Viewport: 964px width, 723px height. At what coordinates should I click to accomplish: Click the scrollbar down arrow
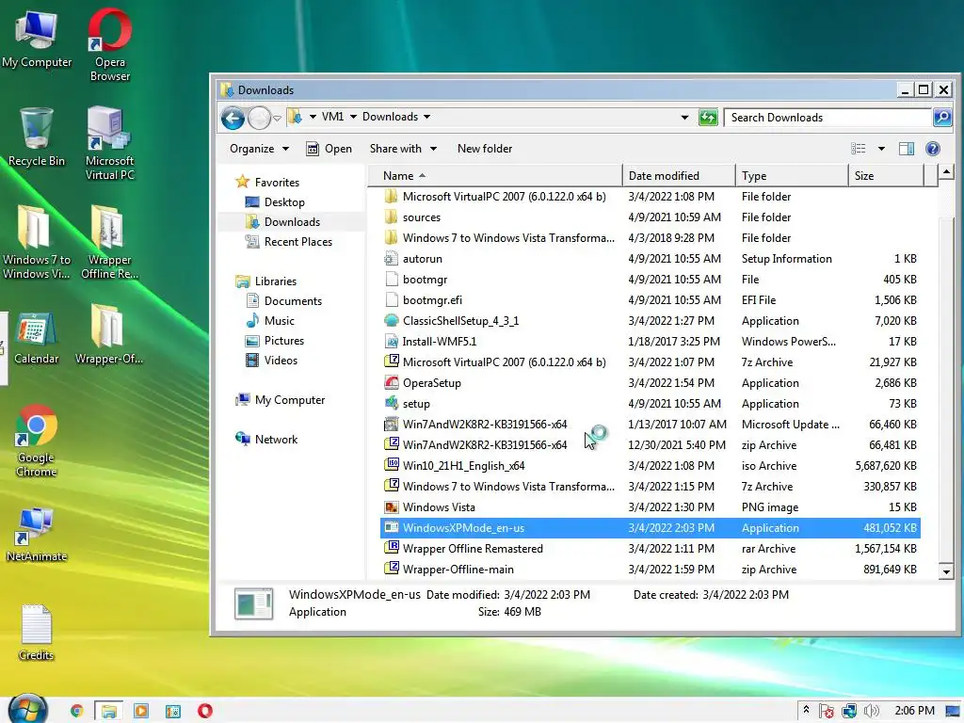946,571
